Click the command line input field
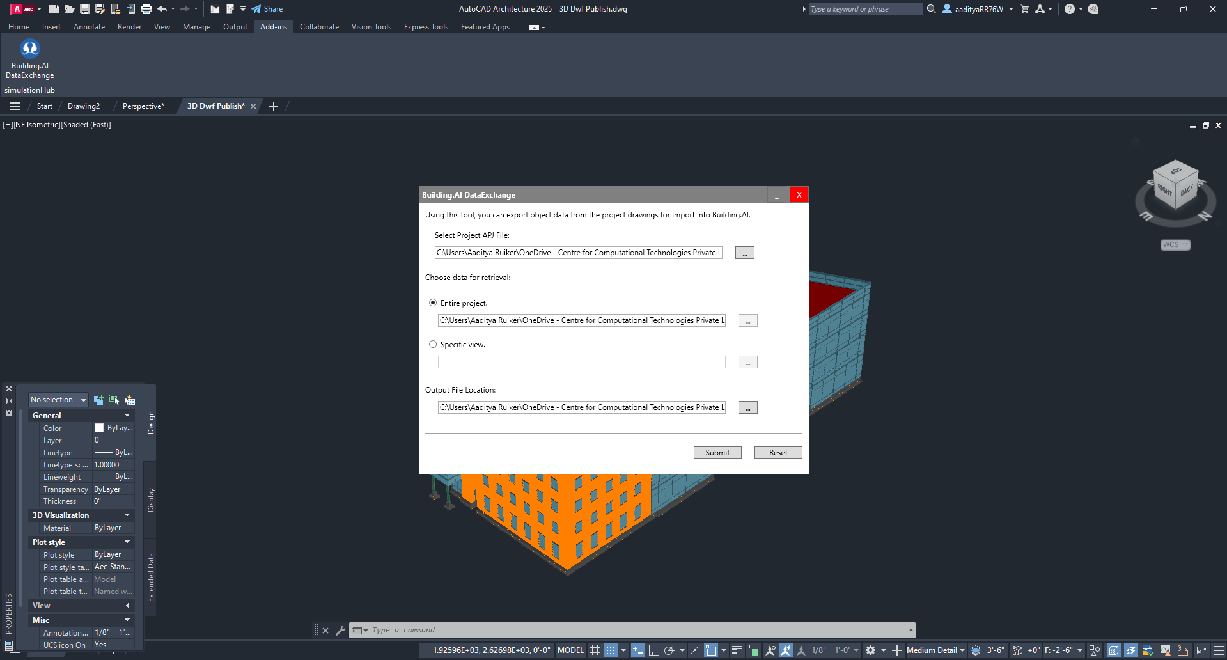 point(639,631)
